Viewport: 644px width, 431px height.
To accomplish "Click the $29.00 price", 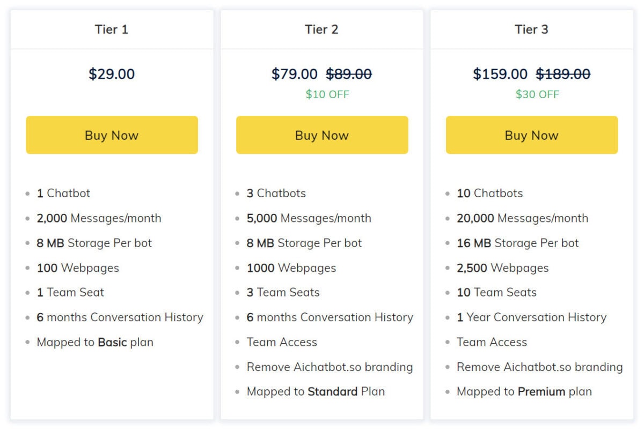I will [112, 74].
